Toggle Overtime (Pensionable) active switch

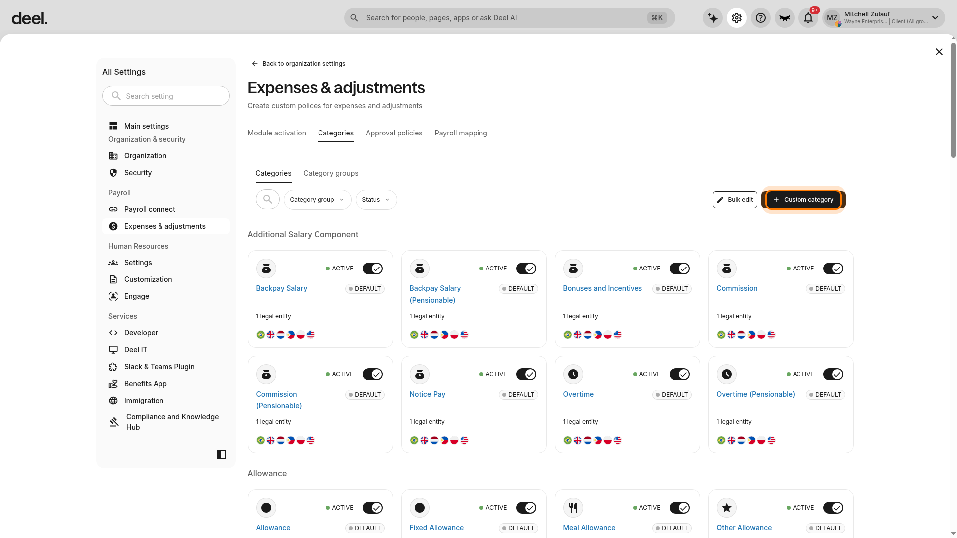pos(833,374)
